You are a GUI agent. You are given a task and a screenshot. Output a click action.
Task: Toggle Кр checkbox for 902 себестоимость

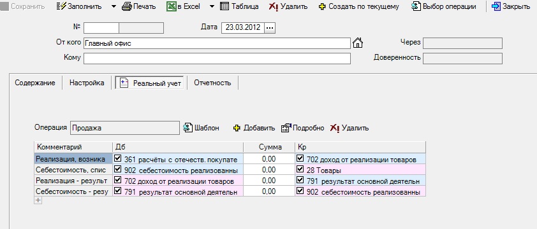(x=300, y=191)
